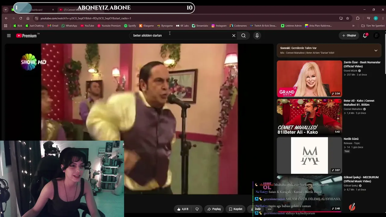
Task: Open the WhatsApp bookmark
Action: [69, 26]
